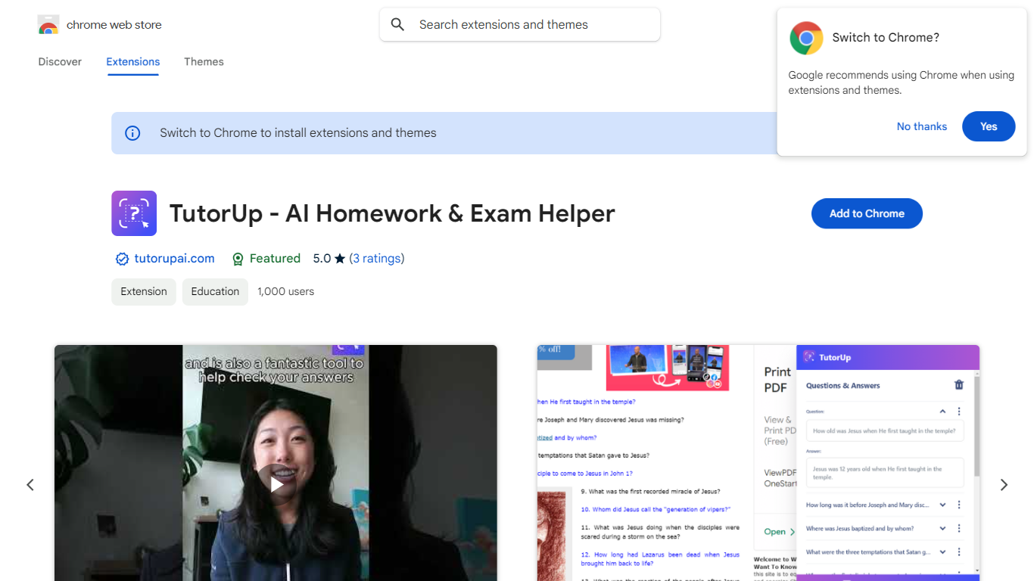Click the verified badge beside tutorupai.com
The image size is (1034, 581).
122,259
